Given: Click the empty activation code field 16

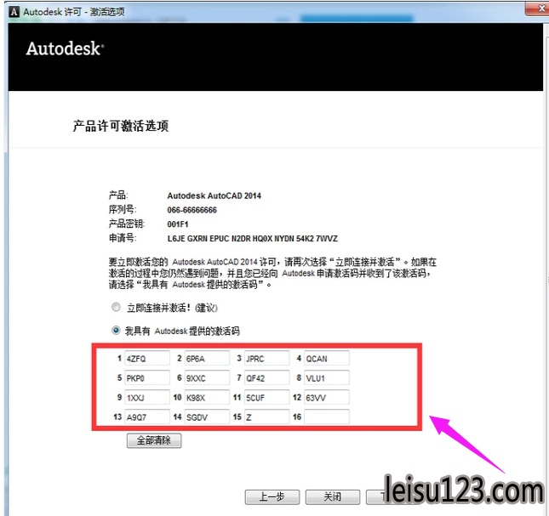Looking at the screenshot, I should point(327,417).
